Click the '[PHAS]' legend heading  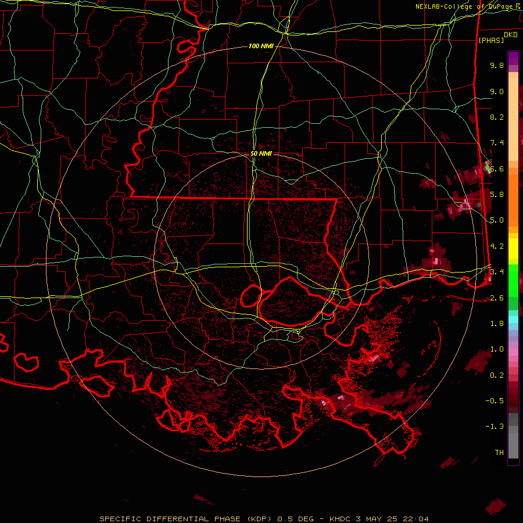[x=491, y=40]
